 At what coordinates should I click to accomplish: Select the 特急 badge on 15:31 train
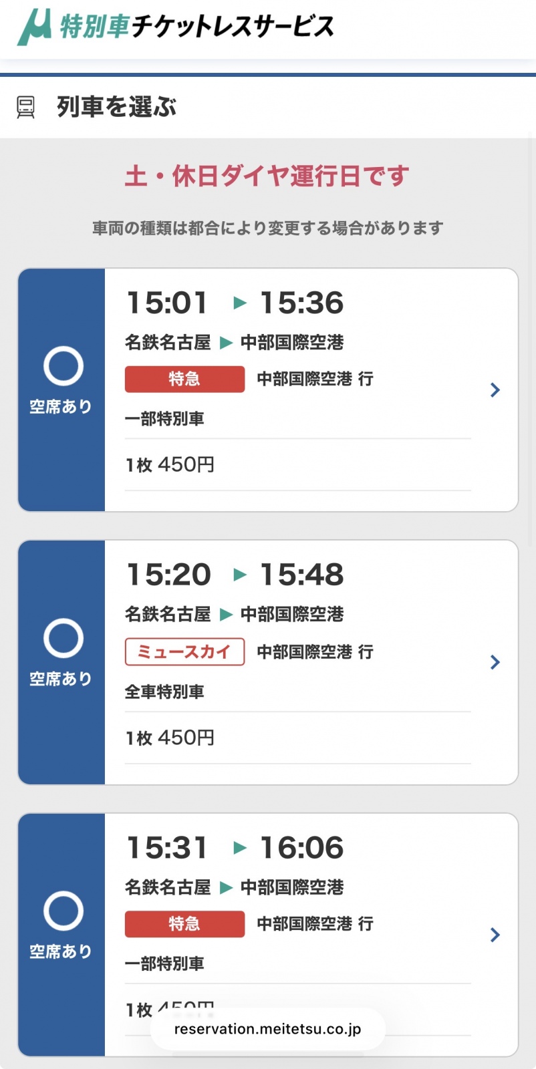click(x=184, y=924)
